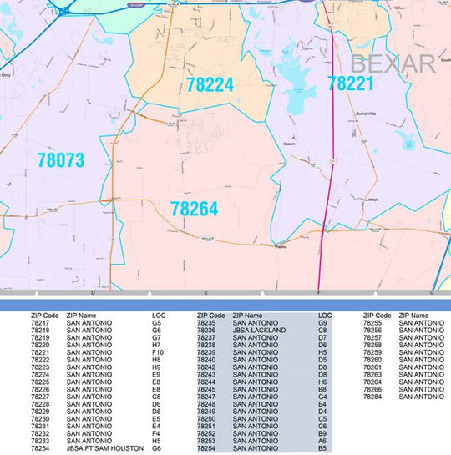Select ZIP code 78220 in the index
Image resolution: width=451 pixels, height=455 pixels.
pyautogui.click(x=40, y=345)
